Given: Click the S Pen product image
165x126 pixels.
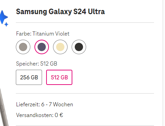Looking at the screenshot, I should [x=3, y=108].
